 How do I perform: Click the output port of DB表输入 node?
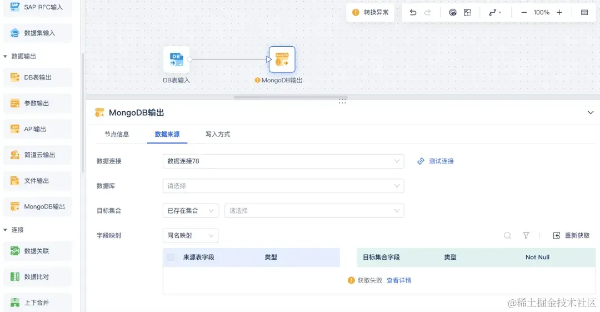coord(189,60)
